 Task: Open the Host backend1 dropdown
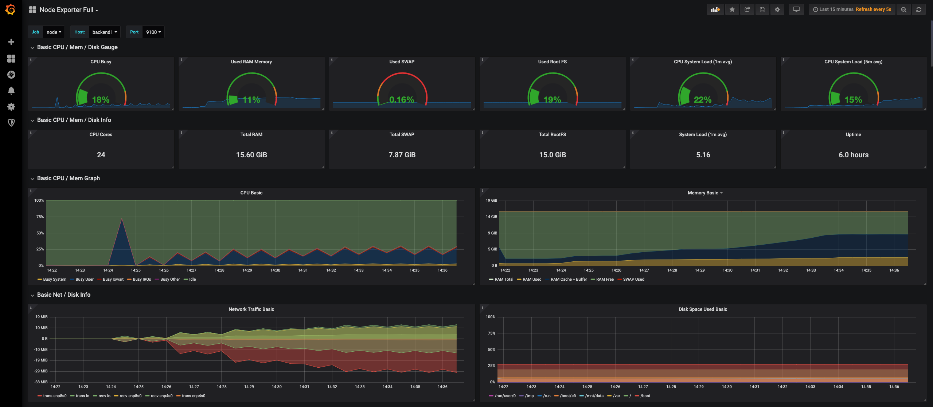[105, 32]
